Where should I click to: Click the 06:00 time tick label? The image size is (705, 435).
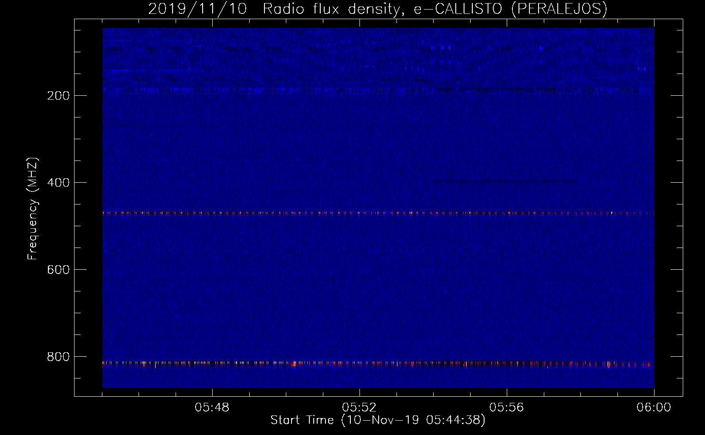pyautogui.click(x=654, y=408)
